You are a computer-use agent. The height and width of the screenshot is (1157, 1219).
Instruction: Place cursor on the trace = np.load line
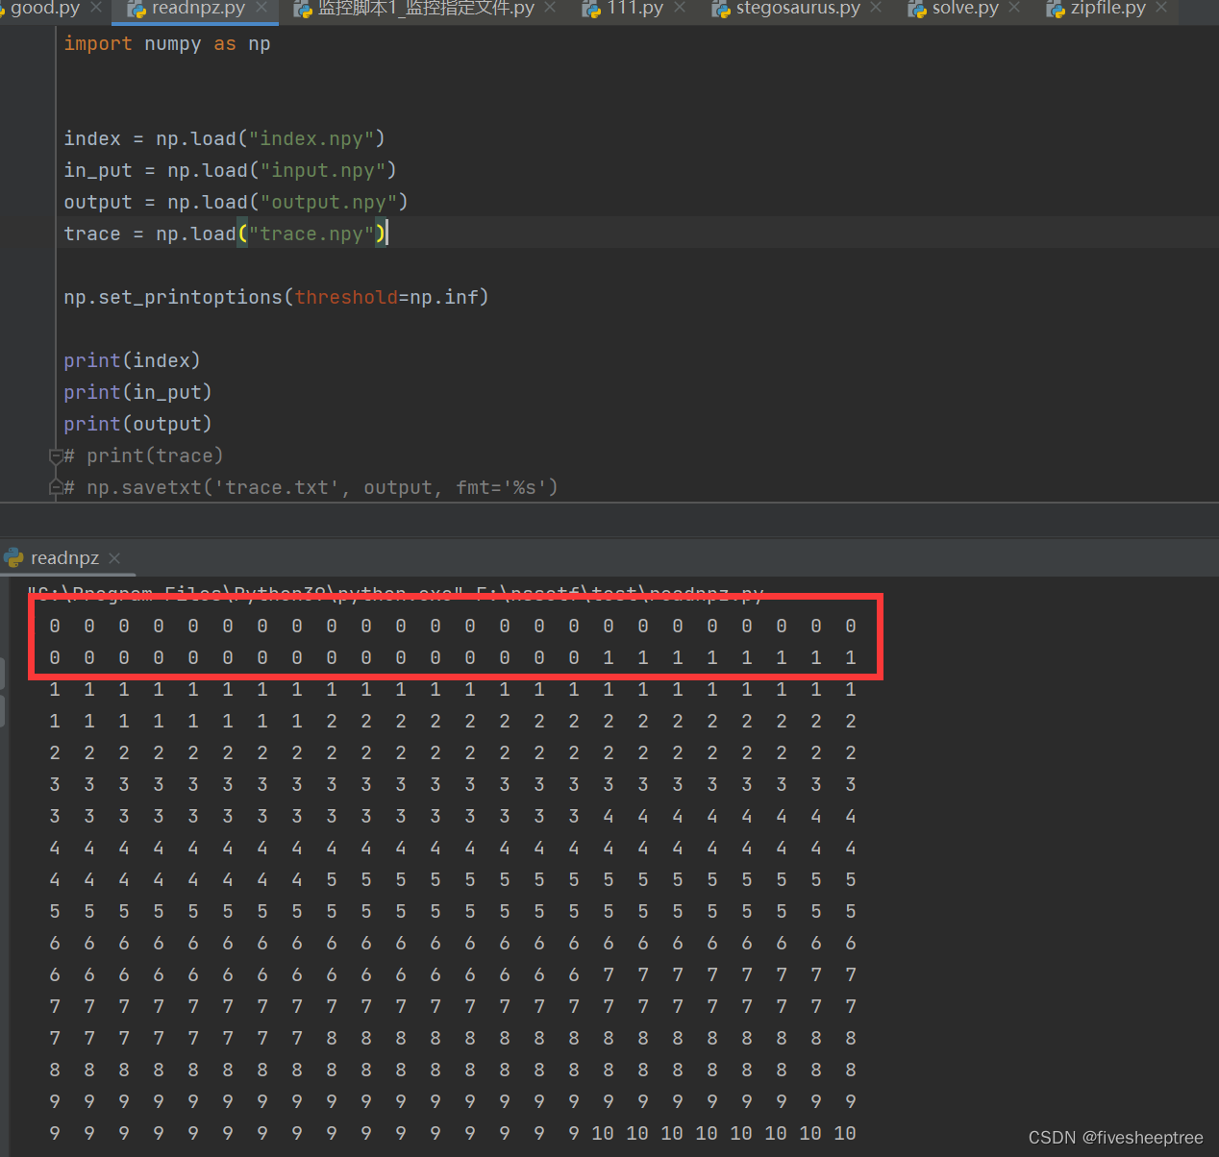point(221,233)
